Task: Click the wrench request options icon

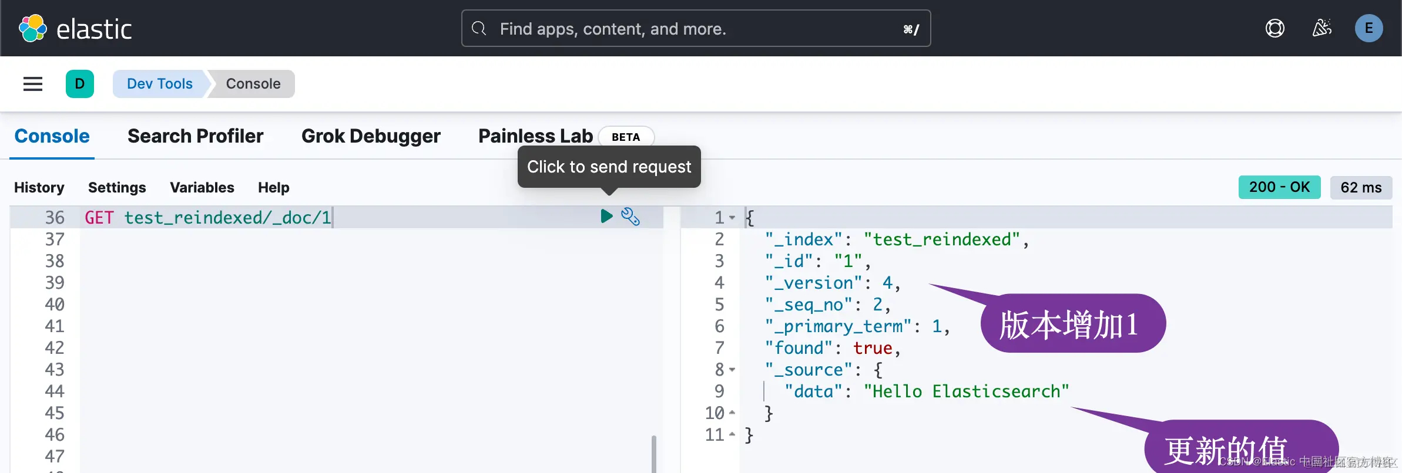Action: coord(630,217)
